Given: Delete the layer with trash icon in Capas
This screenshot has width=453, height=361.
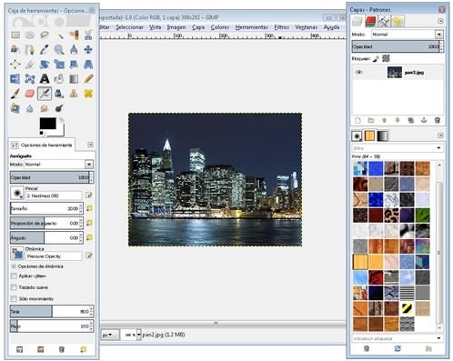Looking at the screenshot, I should point(437,120).
